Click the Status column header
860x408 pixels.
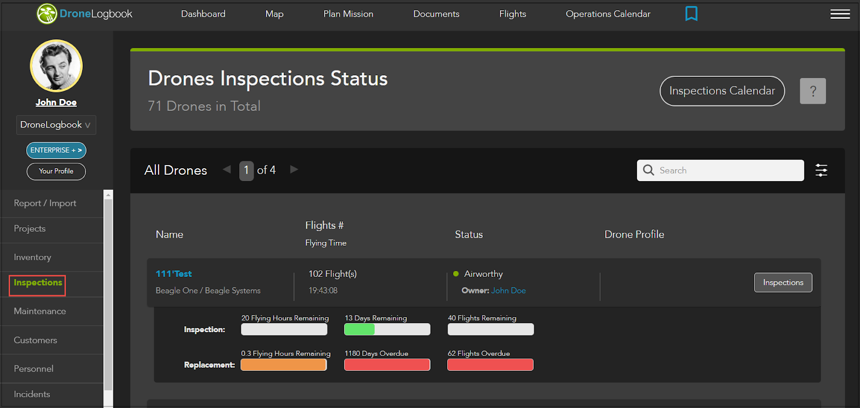(469, 234)
